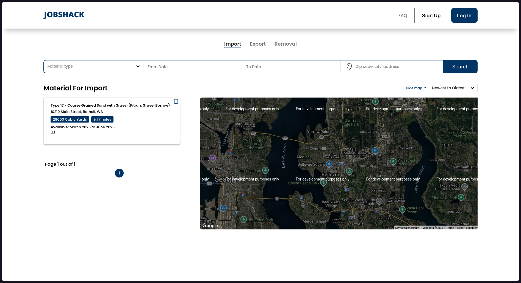521x283 pixels.
Task: Click the Pine Lake Park marker
Action: tap(461, 197)
